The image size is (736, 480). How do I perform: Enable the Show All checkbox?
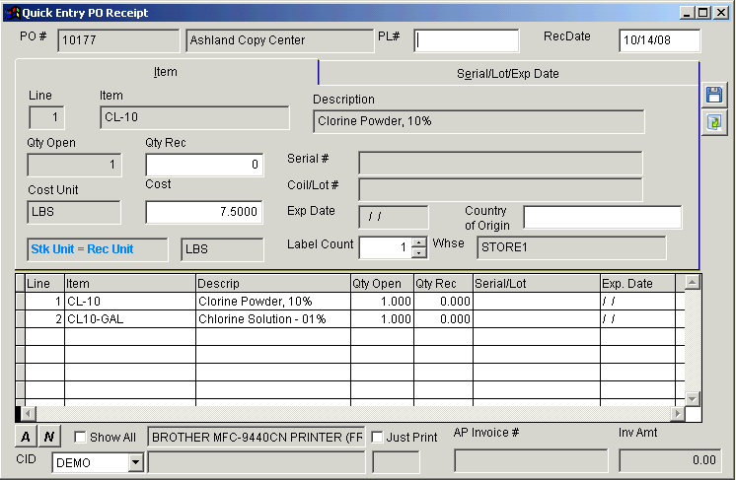coord(80,437)
